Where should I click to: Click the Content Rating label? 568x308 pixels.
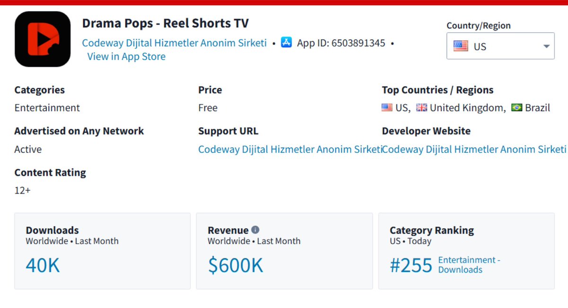click(50, 173)
